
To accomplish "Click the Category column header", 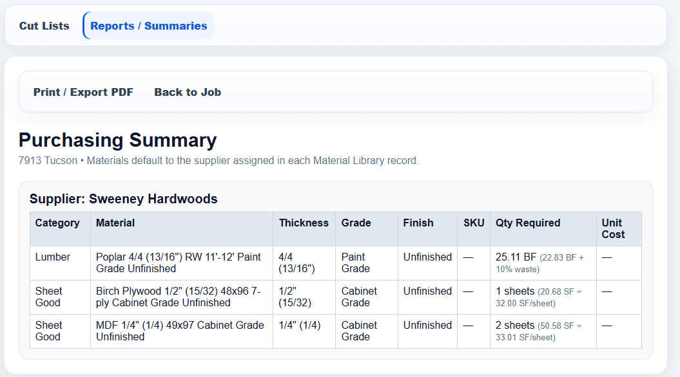I will tap(61, 229).
